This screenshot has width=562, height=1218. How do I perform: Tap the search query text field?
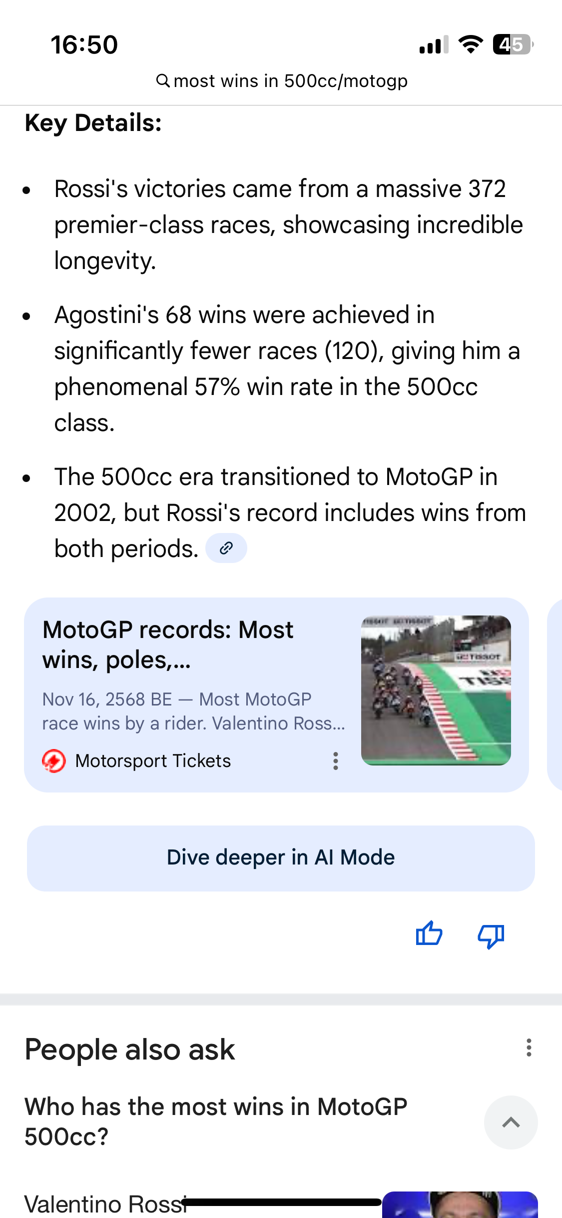click(290, 81)
